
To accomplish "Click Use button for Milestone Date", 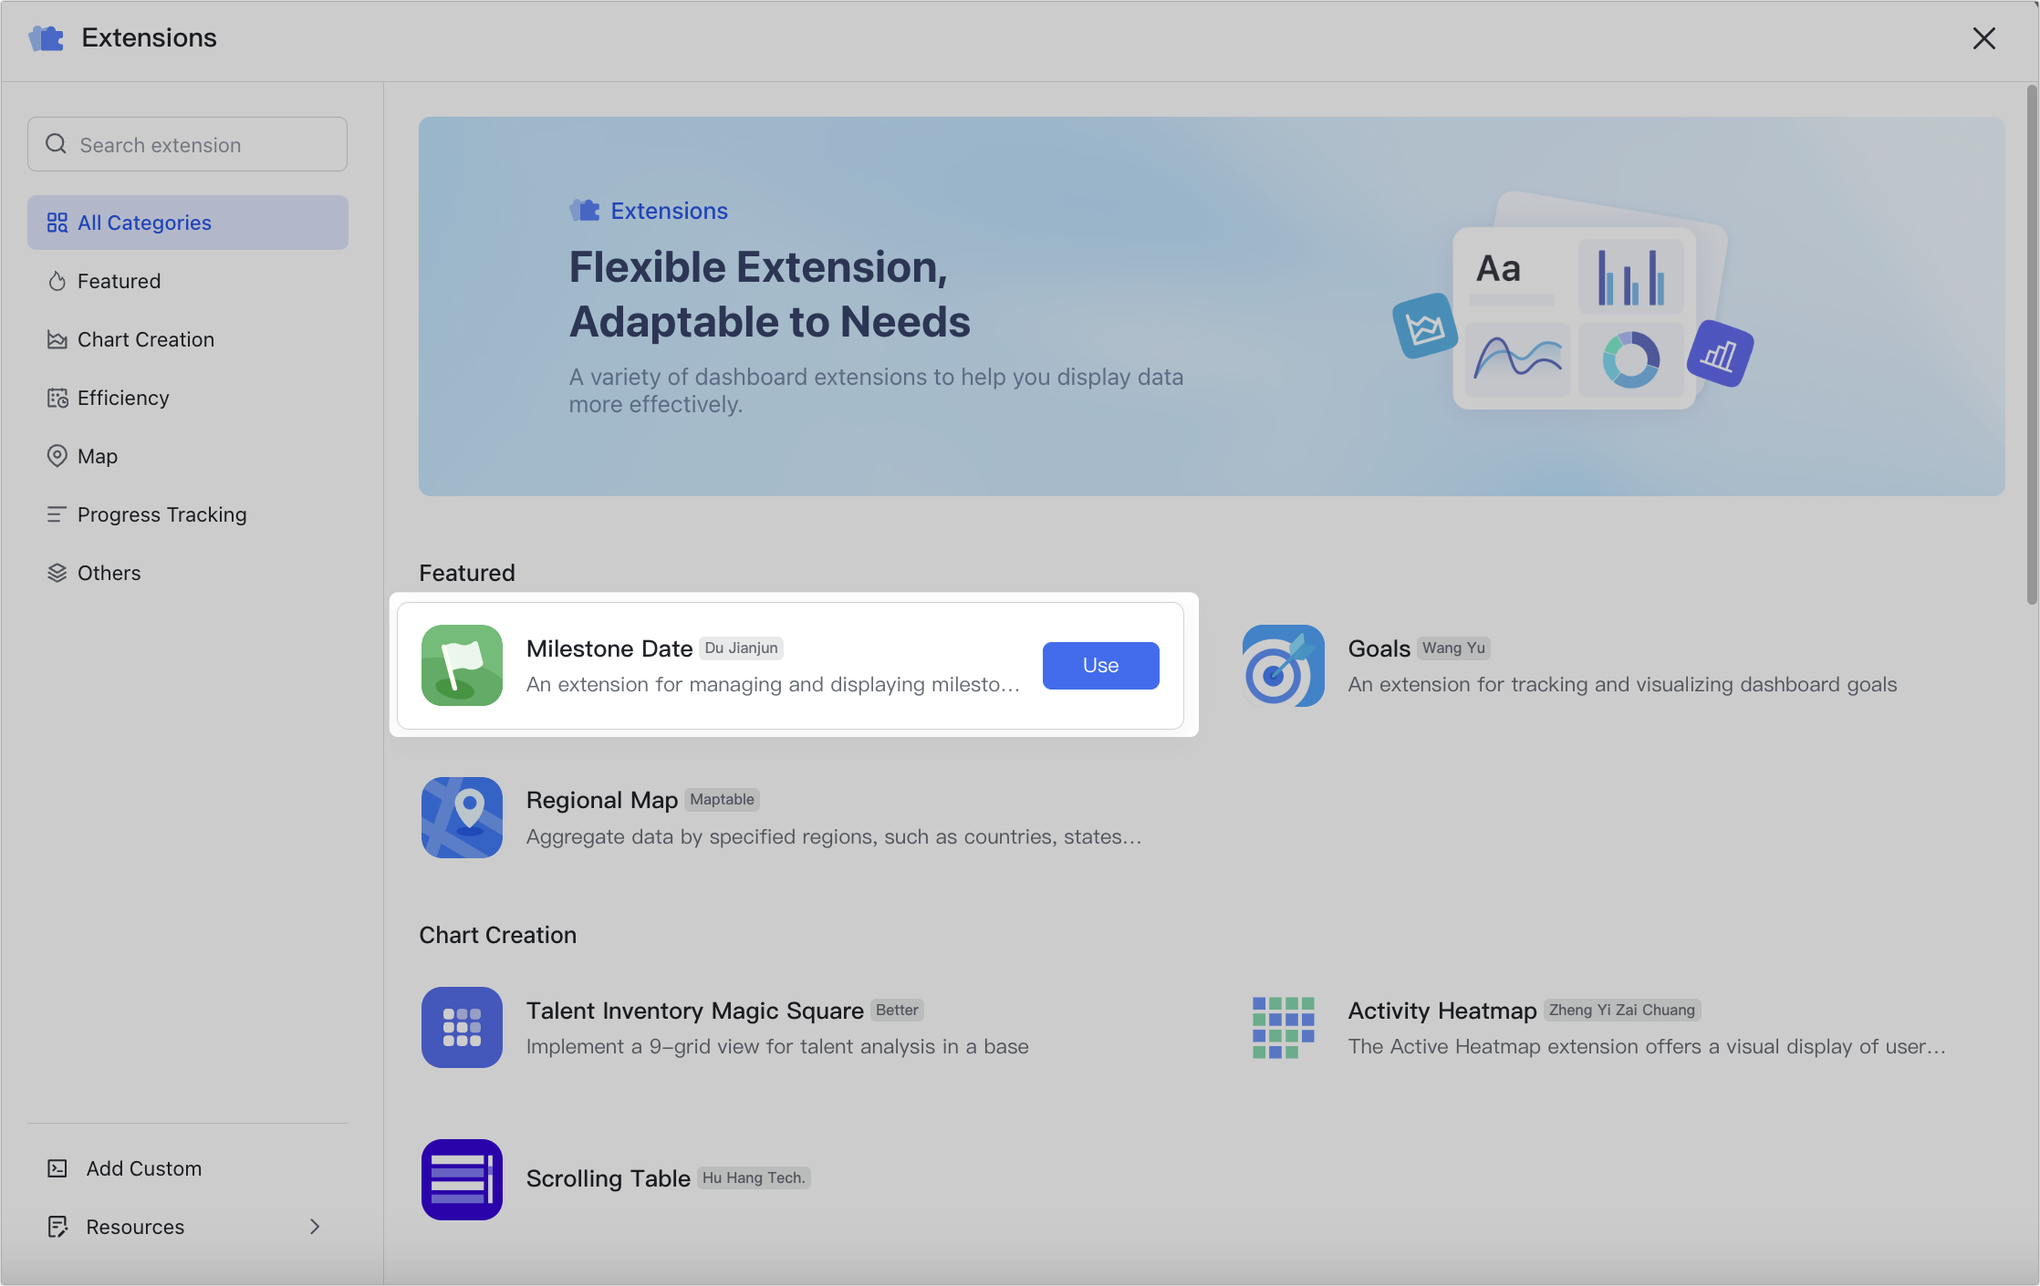I will click(1100, 665).
